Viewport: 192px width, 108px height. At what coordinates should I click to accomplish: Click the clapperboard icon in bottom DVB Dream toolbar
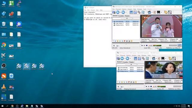[153, 58]
